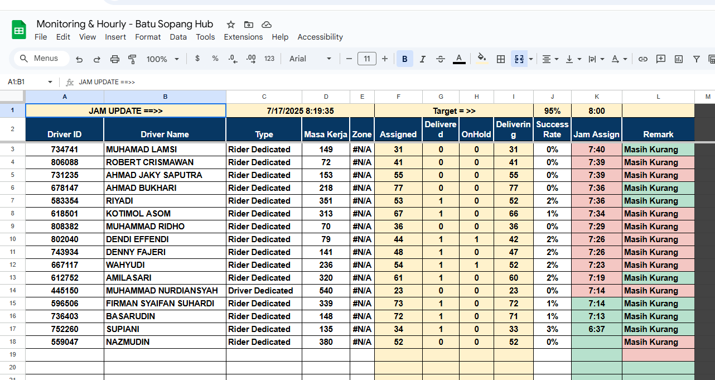Search the Menus box
This screenshot has width=715, height=380.
pos(42,59)
